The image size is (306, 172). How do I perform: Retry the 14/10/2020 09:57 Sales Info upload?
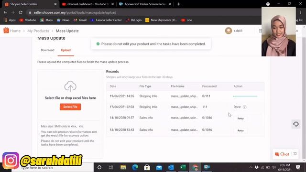pos(240,118)
